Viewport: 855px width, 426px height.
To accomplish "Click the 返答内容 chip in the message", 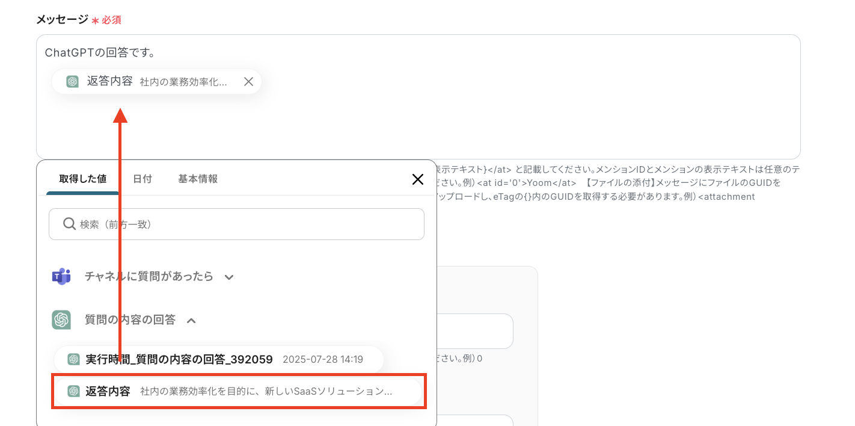I will (156, 82).
